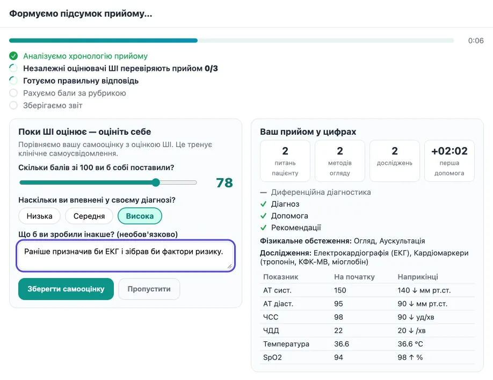Image resolution: width=493 pixels, height=380 pixels.
Task: Click Зберегти самооцінку button
Action: [x=66, y=289]
